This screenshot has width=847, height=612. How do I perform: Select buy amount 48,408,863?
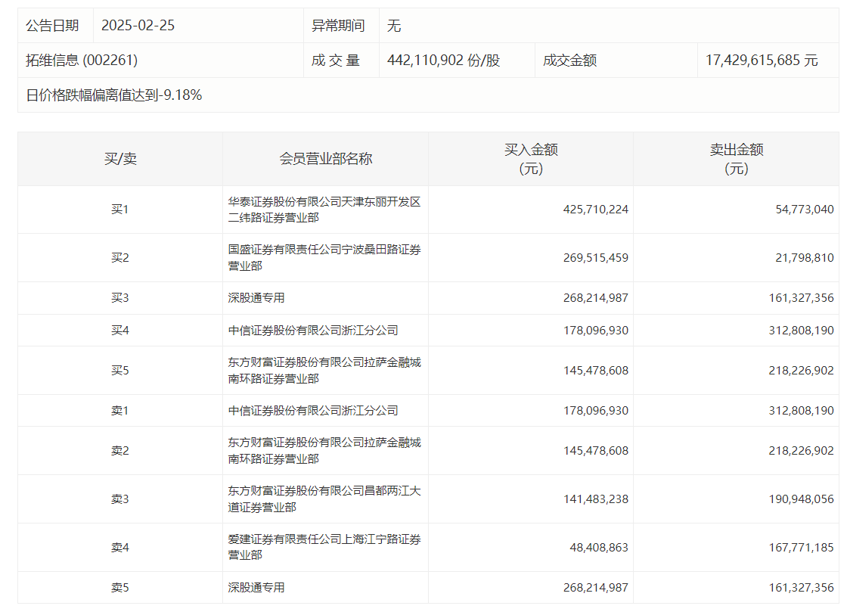click(599, 548)
